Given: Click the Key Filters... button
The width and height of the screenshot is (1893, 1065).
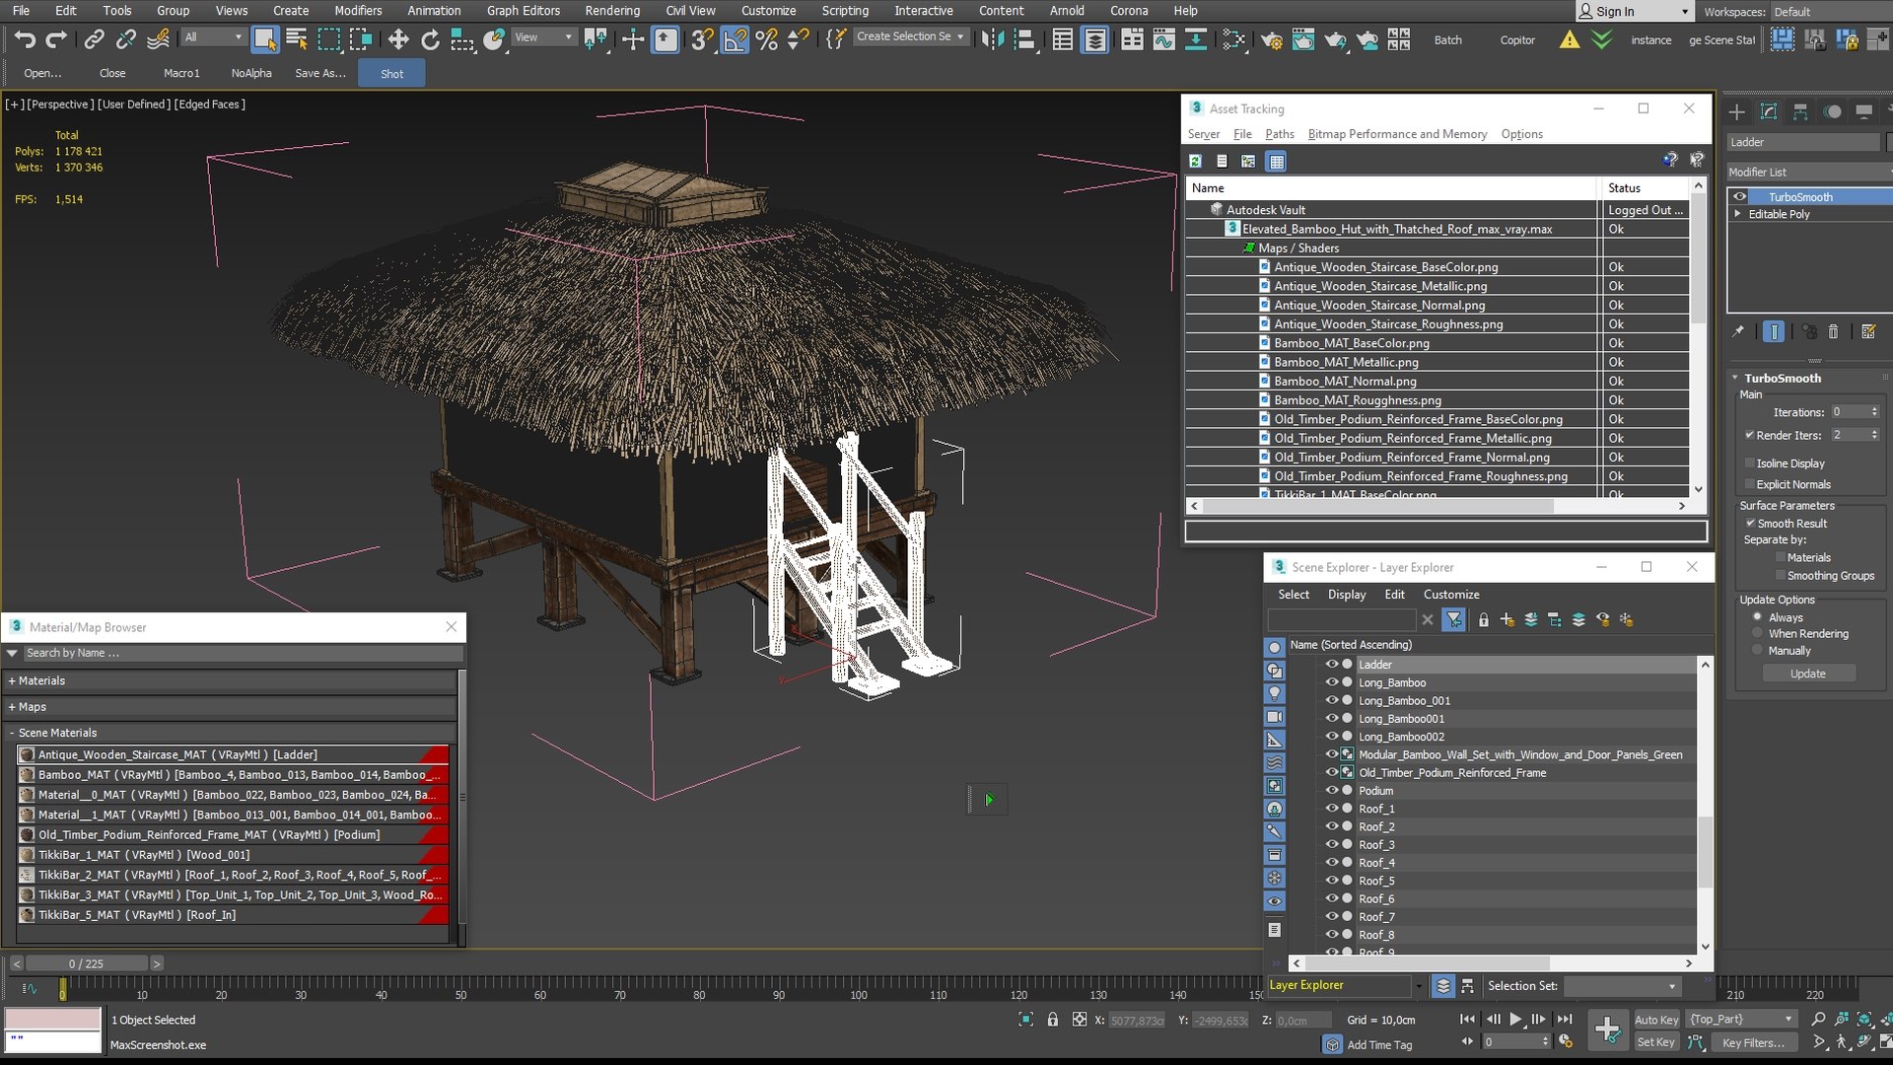Looking at the screenshot, I should (x=1753, y=1042).
